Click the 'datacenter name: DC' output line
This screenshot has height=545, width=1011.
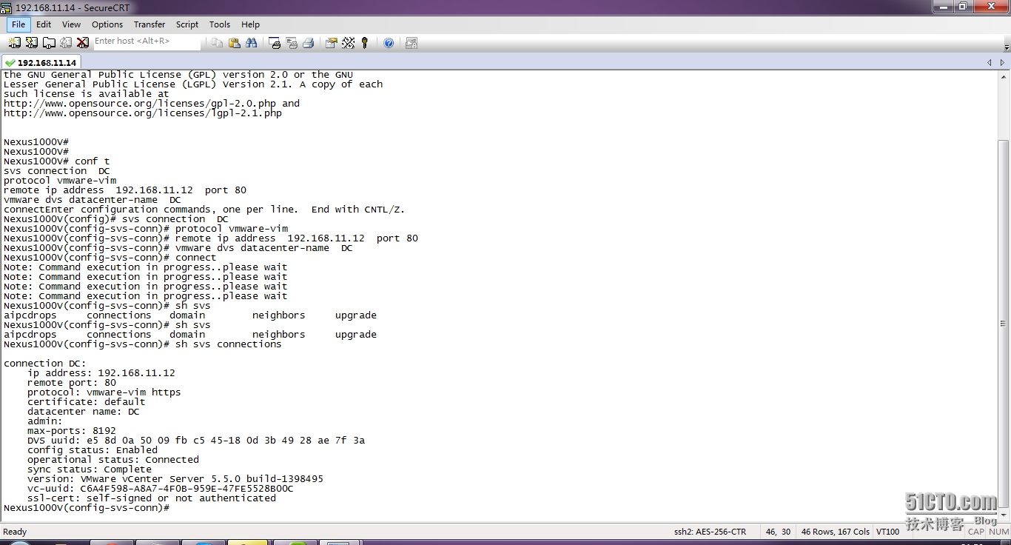(x=84, y=412)
